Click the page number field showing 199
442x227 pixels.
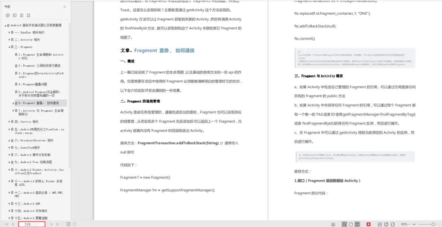click(x=32, y=224)
